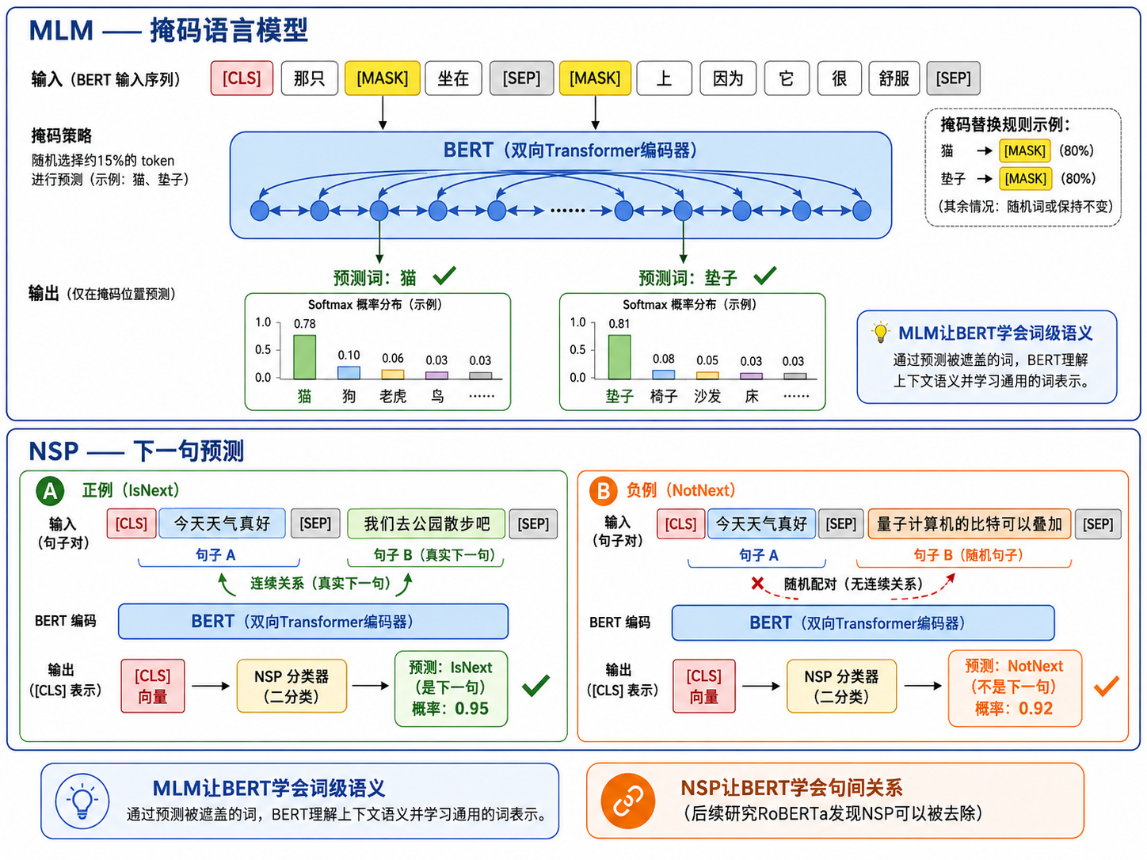Click the MLM —— 掩码语言模型 title
Image resolution: width=1147 pixels, height=860 pixels.
tap(169, 31)
